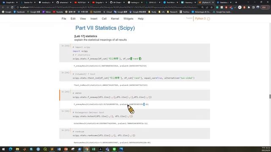Expand the Study bookmarks folder
This screenshot has height=152, width=271.
click(x=152, y=12)
